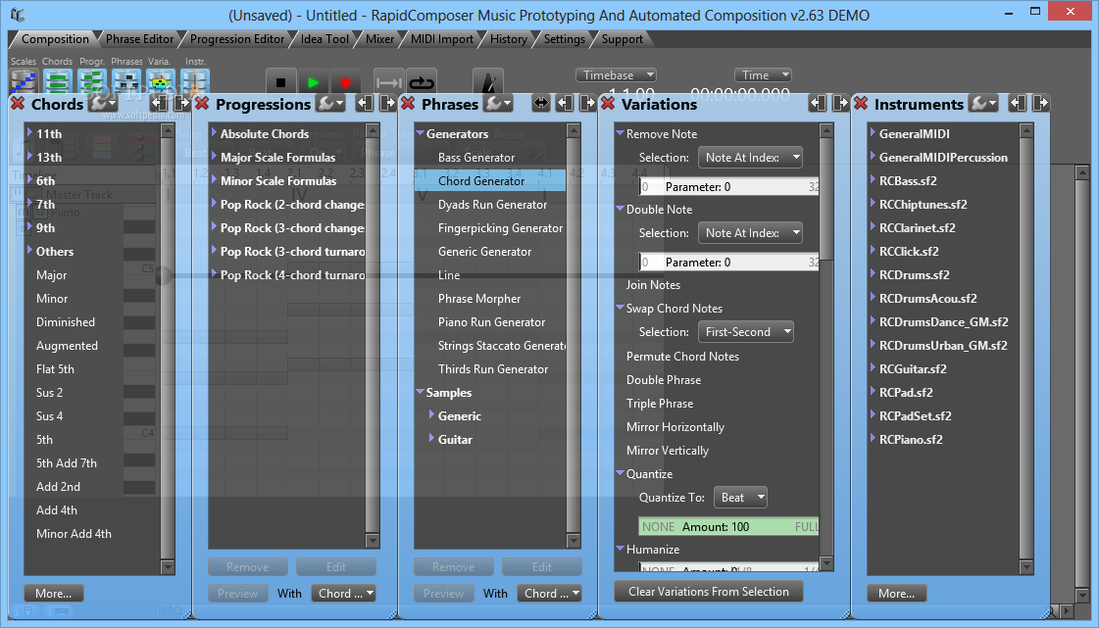The image size is (1099, 628).
Task: Toggle Phrases panel width expand icon
Action: coord(541,104)
